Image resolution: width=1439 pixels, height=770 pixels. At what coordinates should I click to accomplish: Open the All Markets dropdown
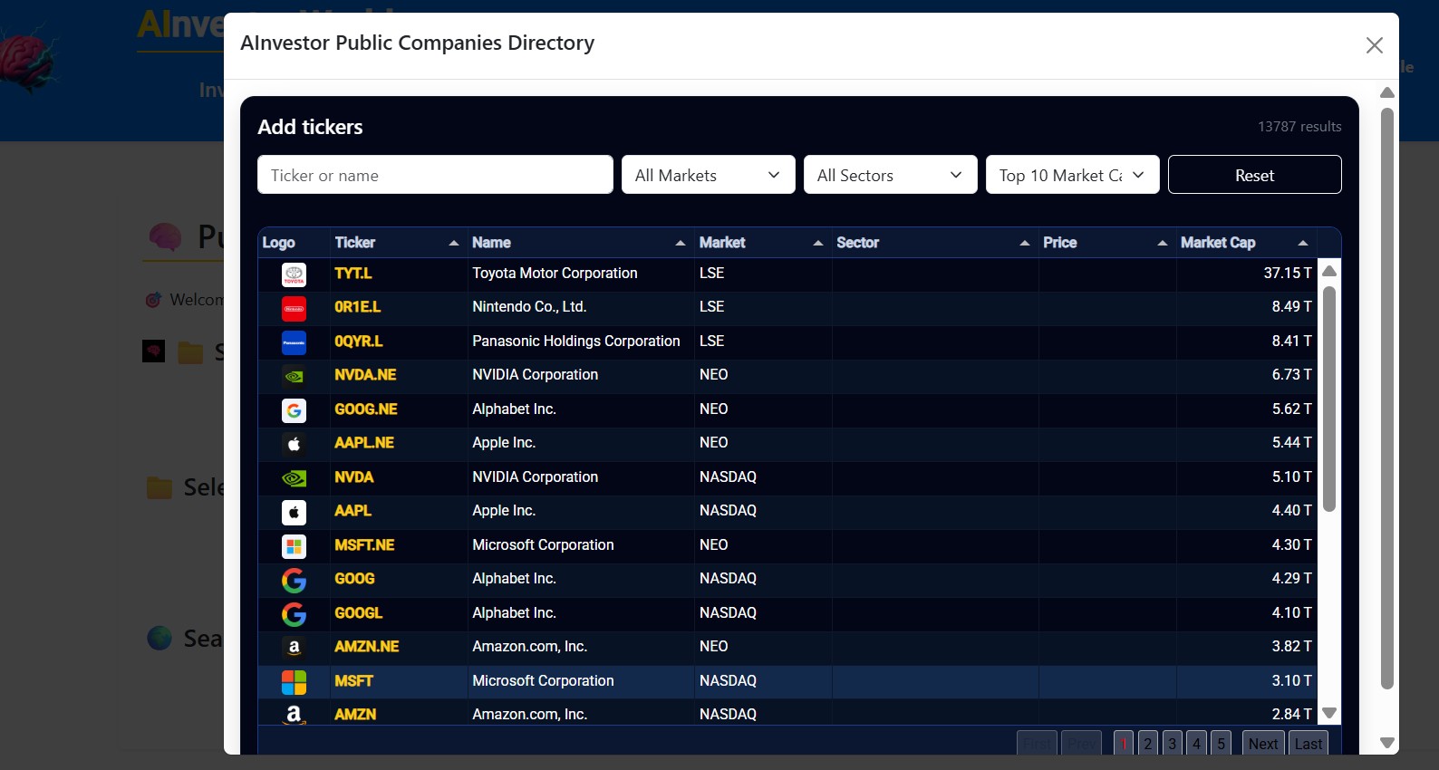point(709,175)
